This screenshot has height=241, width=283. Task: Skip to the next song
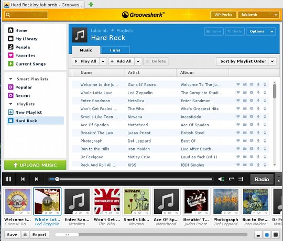[x=37, y=179]
